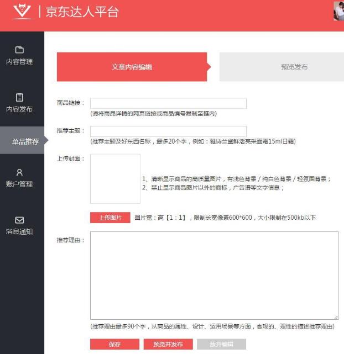Click the 京东达人平台 logo icon
This screenshot has width=344, height=354.
pyautogui.click(x=22, y=11)
